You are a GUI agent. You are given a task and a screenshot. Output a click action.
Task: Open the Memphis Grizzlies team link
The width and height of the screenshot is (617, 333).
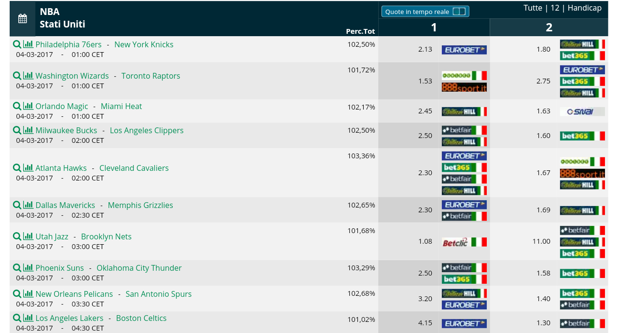click(x=140, y=205)
